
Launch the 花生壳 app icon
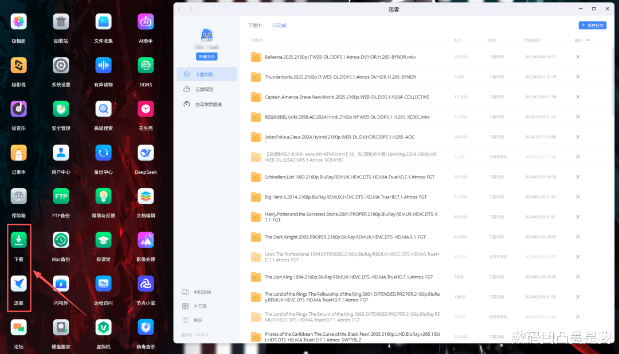(x=146, y=109)
